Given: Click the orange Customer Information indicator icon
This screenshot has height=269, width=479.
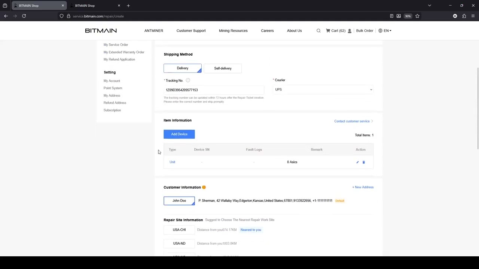Looking at the screenshot, I should click(x=204, y=187).
